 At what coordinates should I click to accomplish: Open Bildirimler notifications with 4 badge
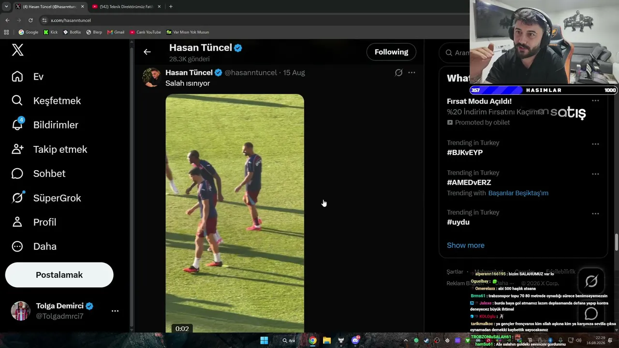[x=44, y=125]
